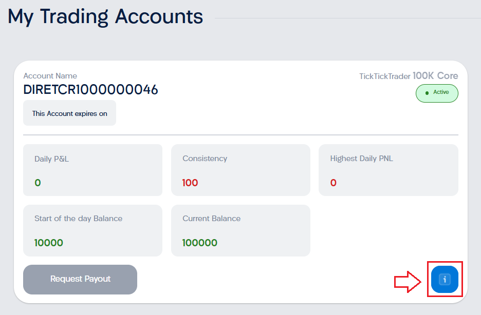Select the Consistency card
The width and height of the screenshot is (481, 315).
click(240, 170)
